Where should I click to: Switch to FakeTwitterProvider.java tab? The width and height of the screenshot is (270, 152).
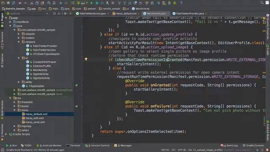click(x=190, y=14)
